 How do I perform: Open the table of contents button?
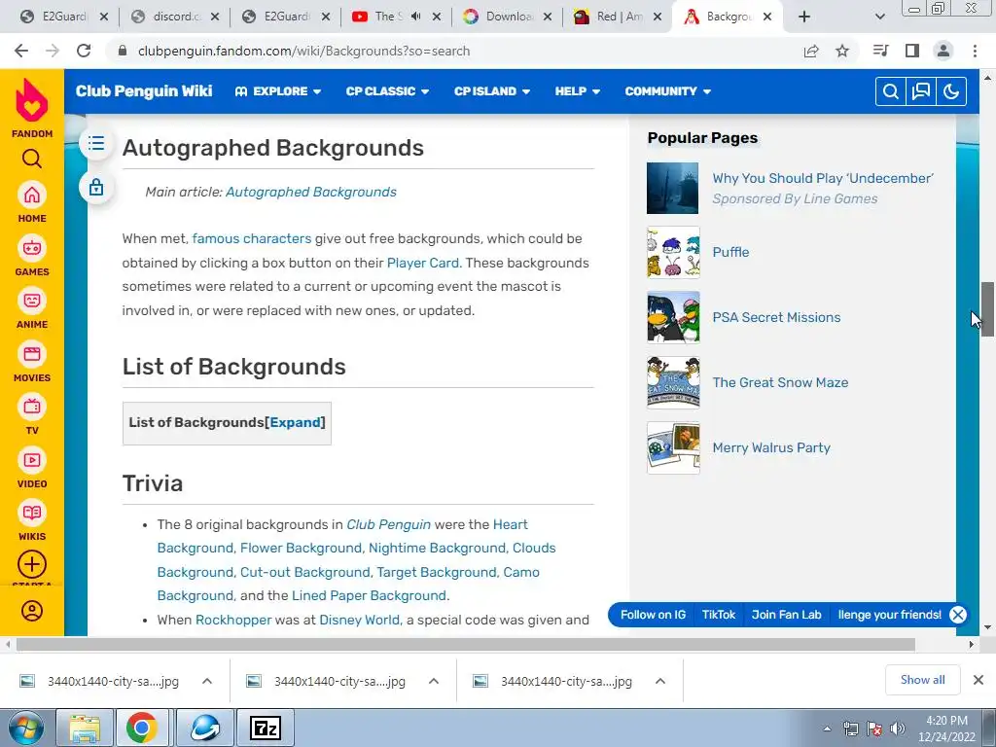(x=96, y=143)
